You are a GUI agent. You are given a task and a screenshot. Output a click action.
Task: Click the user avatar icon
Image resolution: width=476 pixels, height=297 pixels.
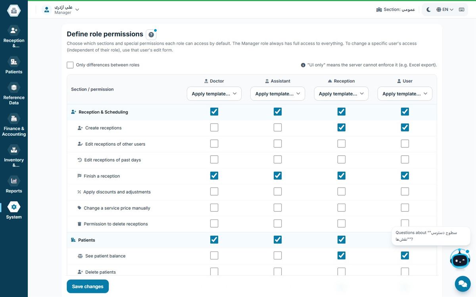(x=47, y=10)
